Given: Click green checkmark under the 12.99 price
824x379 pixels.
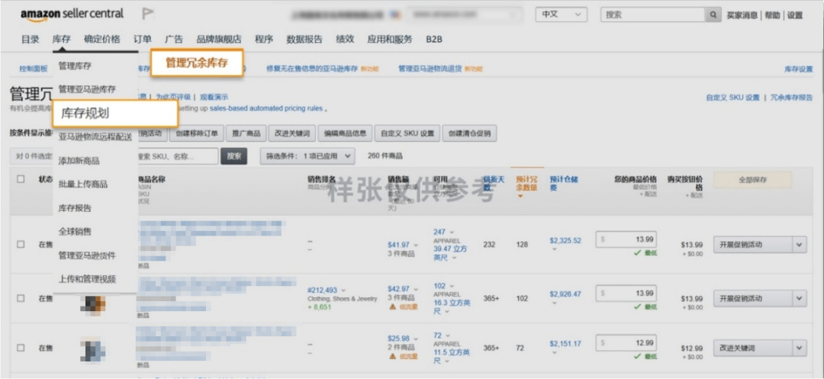Looking at the screenshot, I should tap(637, 356).
